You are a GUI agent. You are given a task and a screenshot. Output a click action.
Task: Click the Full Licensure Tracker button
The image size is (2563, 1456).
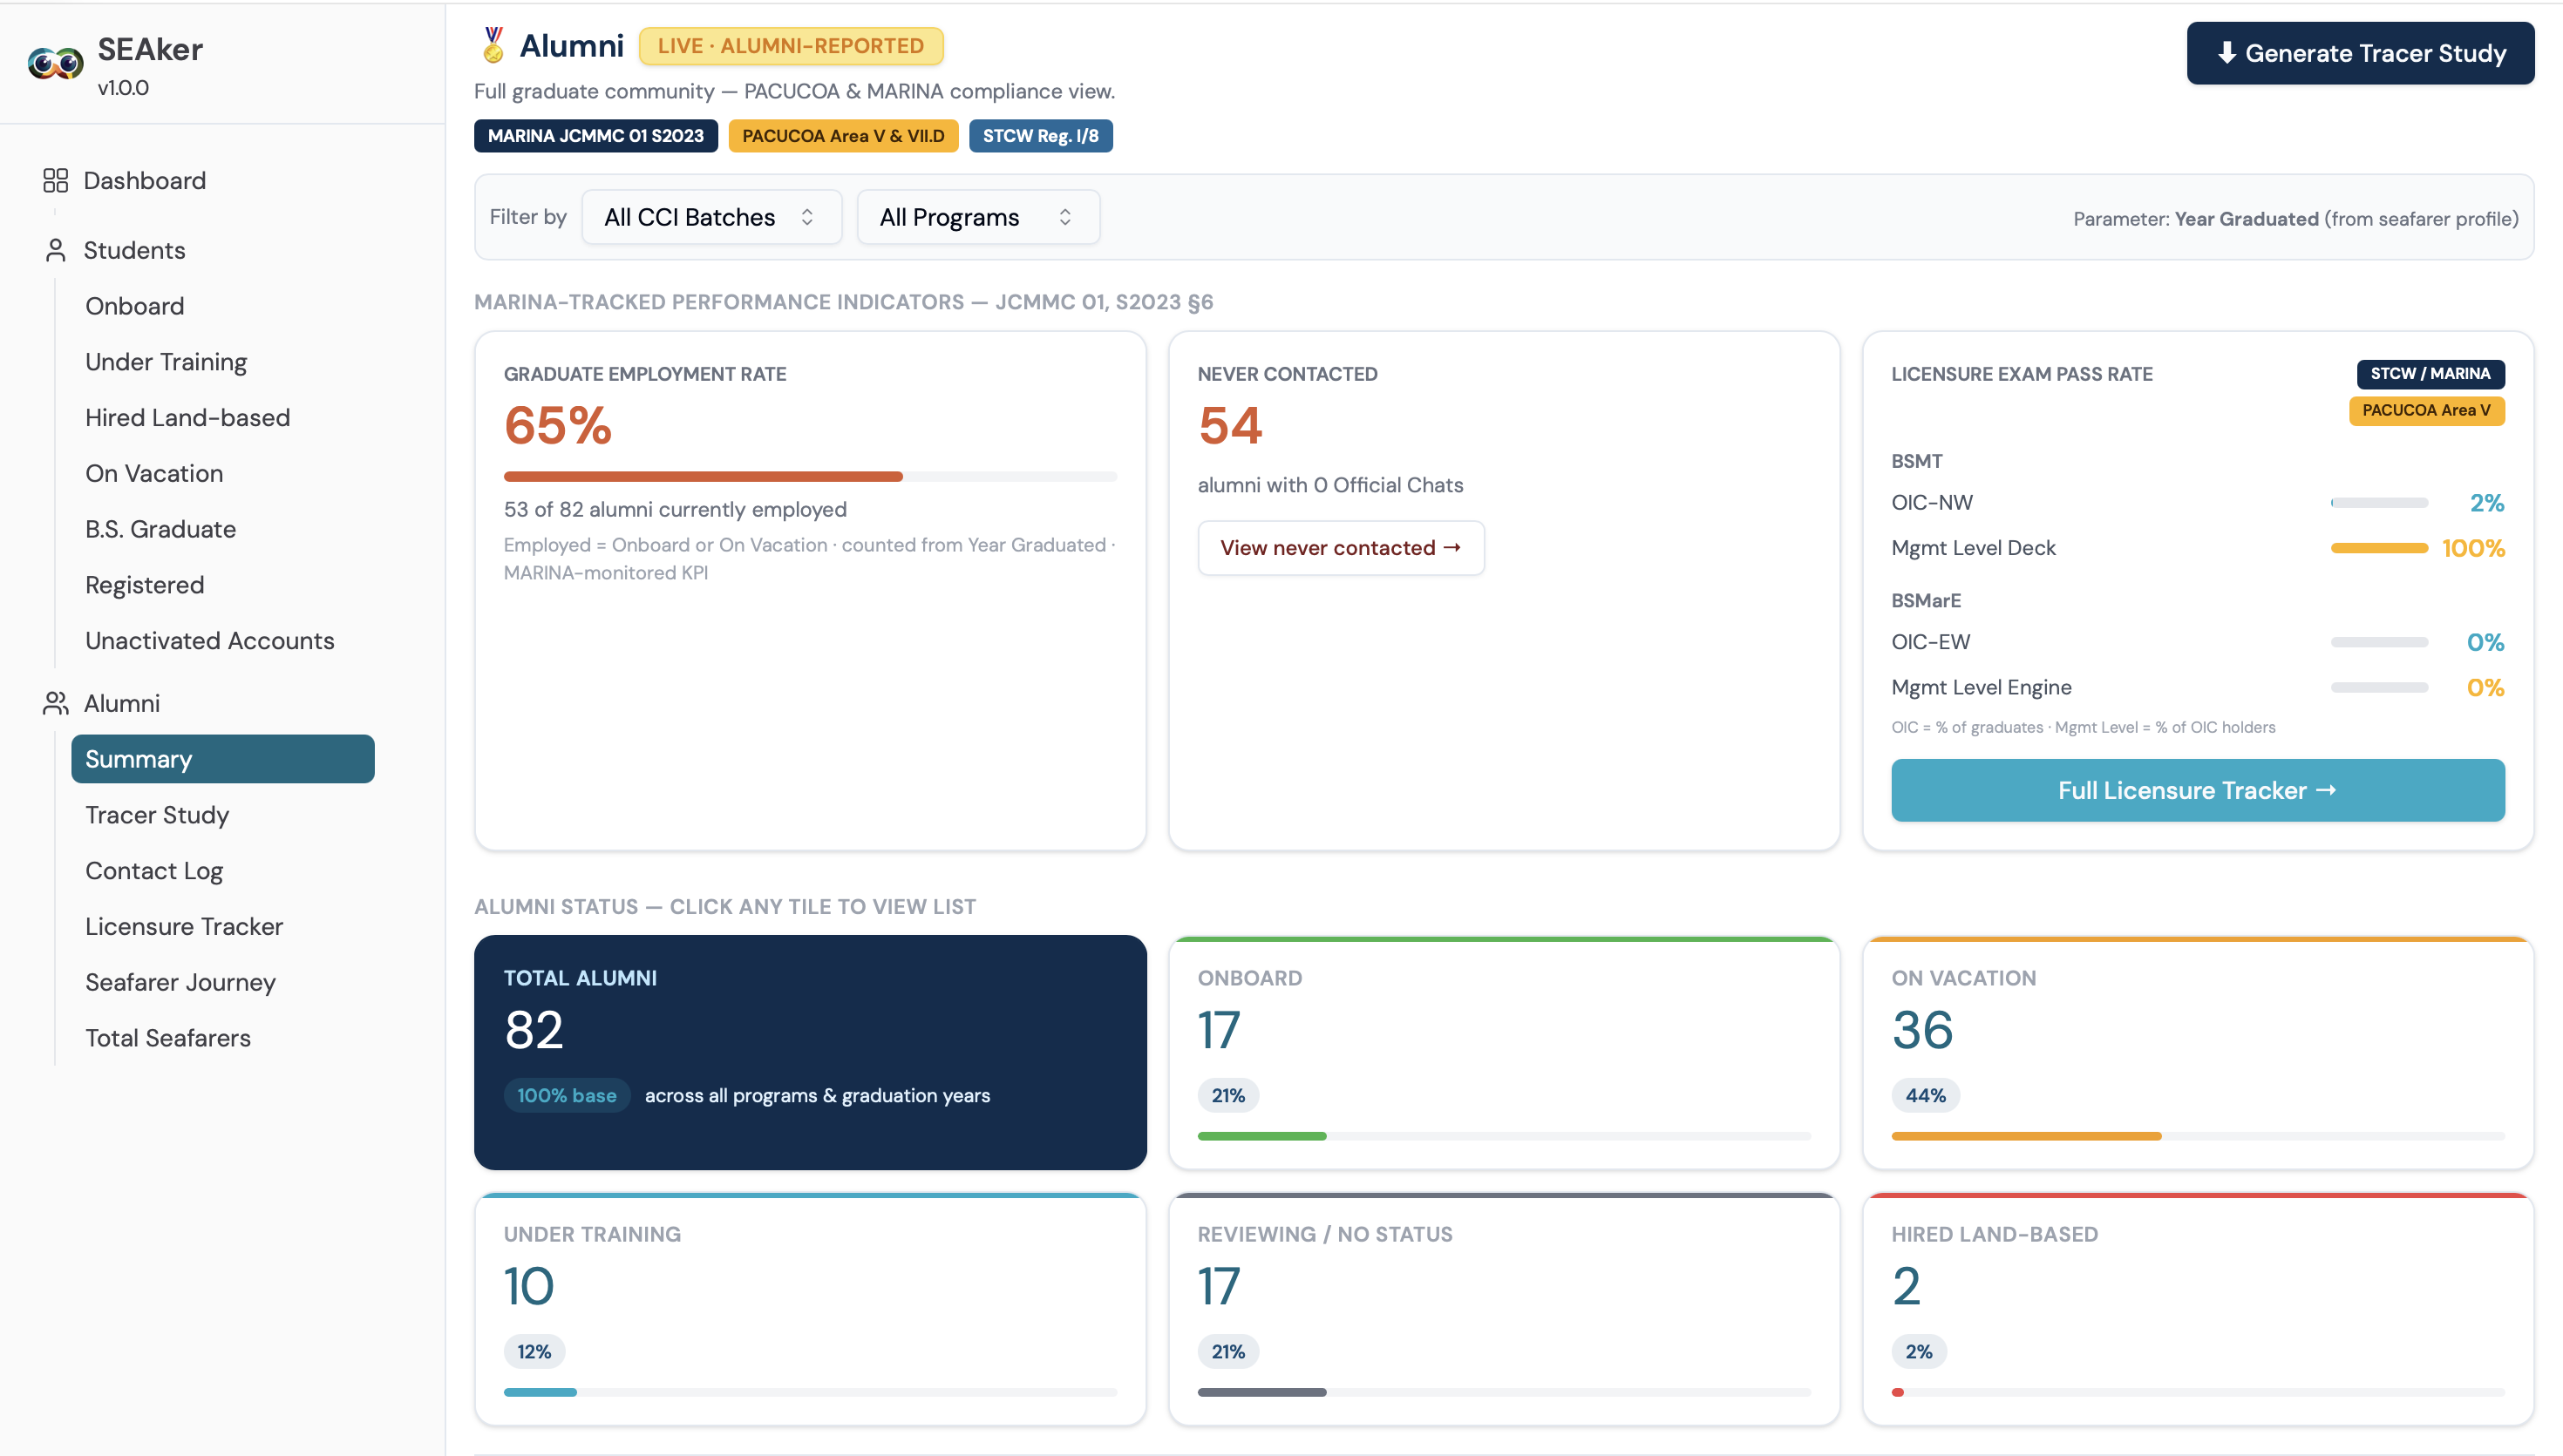click(x=2197, y=790)
